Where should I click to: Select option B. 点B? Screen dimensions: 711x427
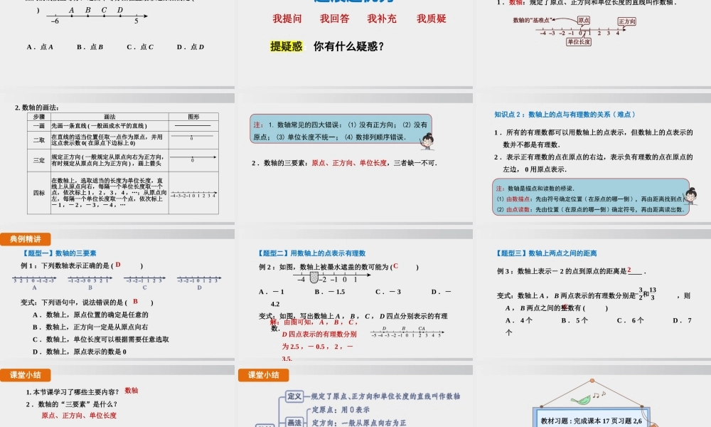[90, 47]
